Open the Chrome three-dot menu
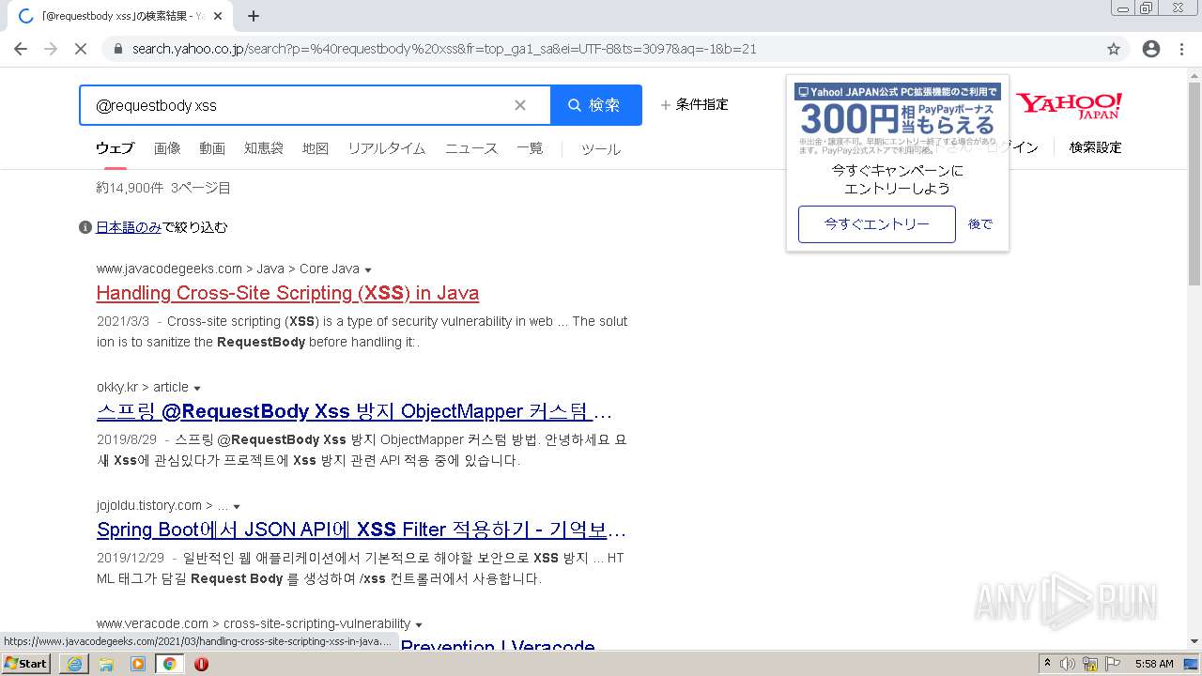The width and height of the screenshot is (1202, 676). 1181,49
